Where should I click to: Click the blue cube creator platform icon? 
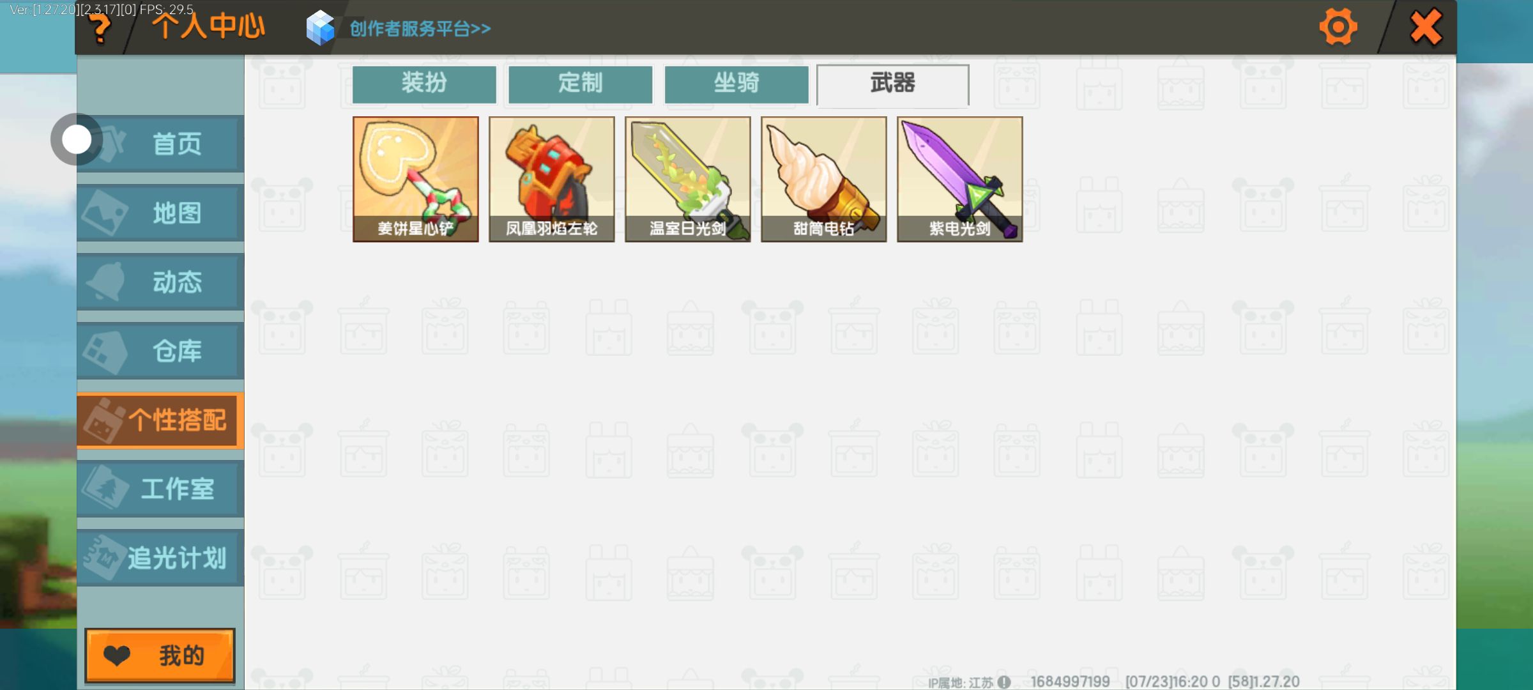321,28
